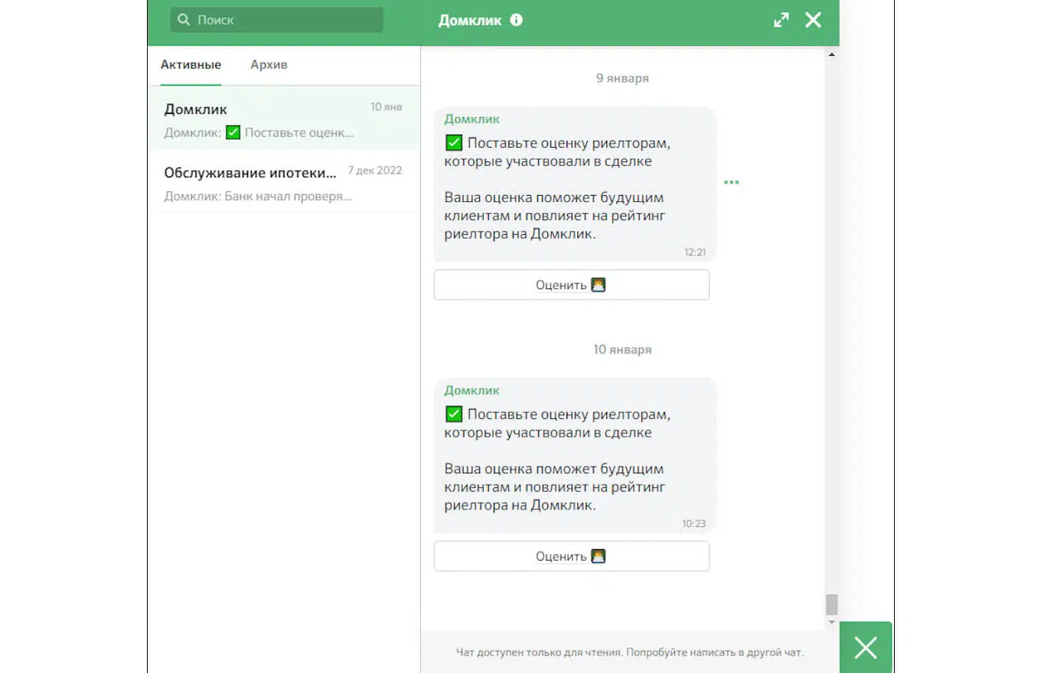1041x673 pixels.
Task: Switch to the Архив tab
Action: [269, 64]
